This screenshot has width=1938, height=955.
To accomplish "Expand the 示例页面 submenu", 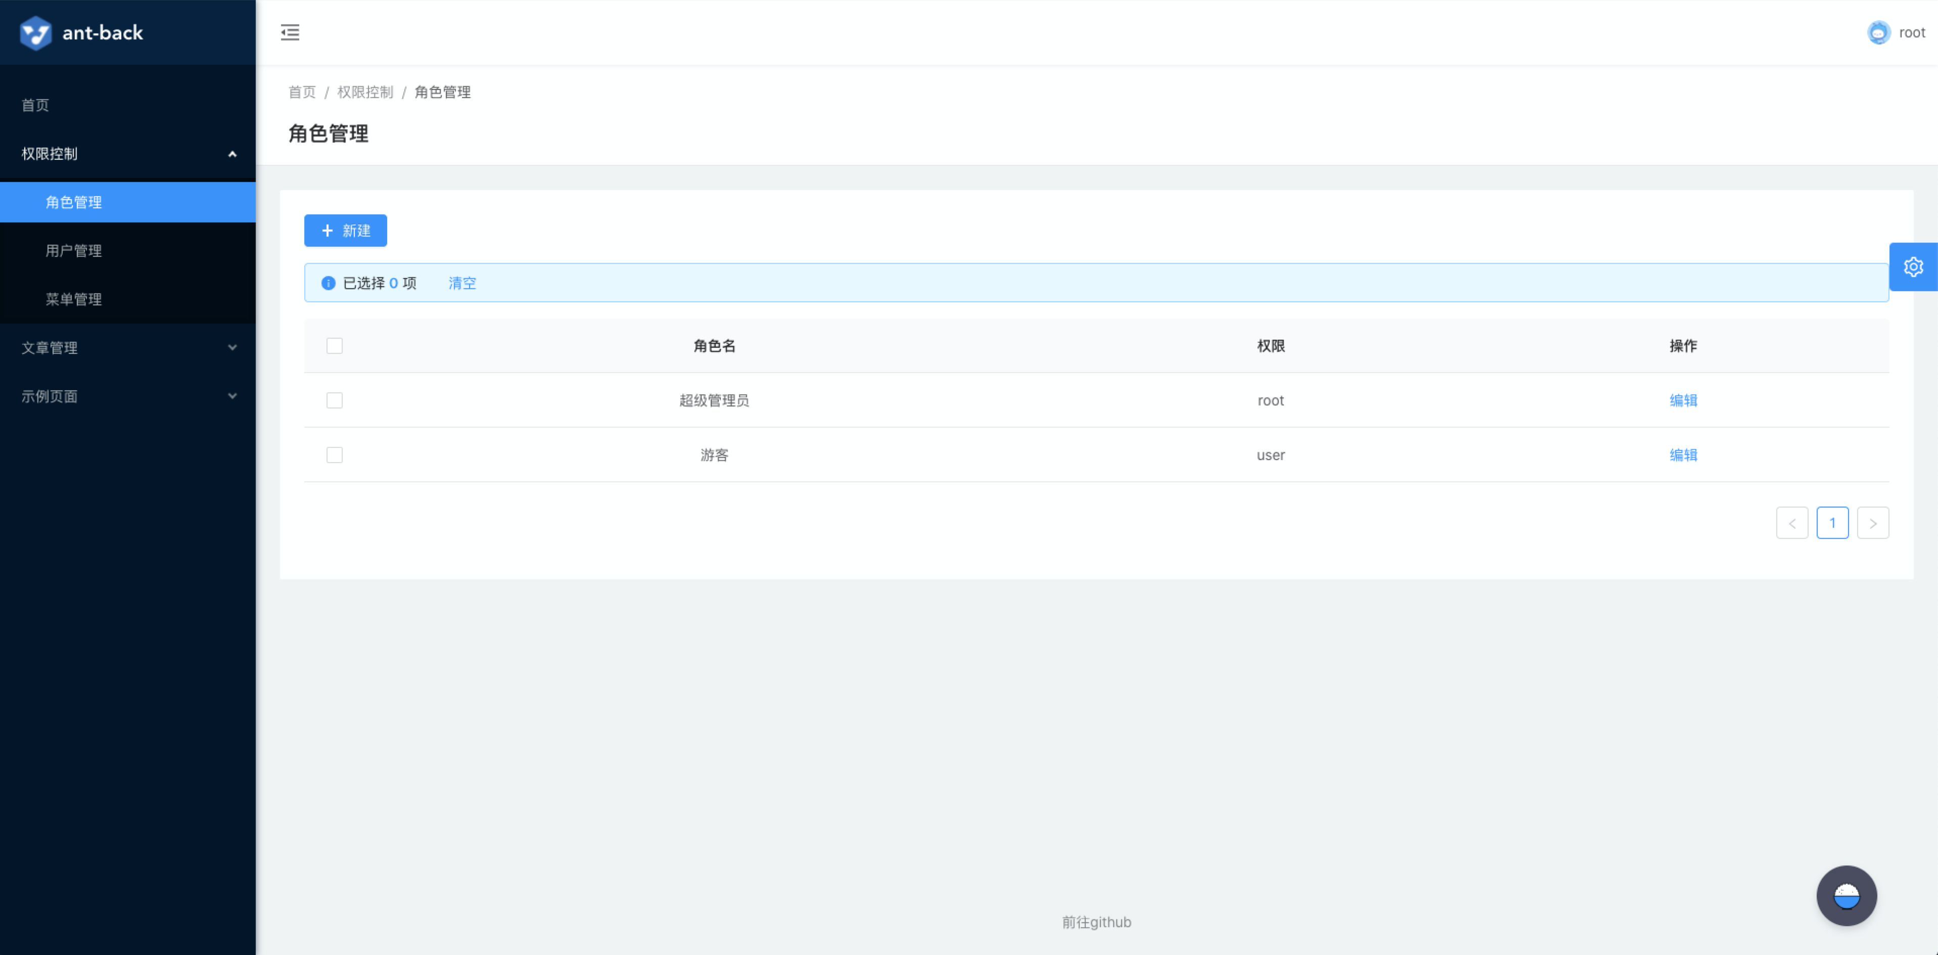I will click(128, 396).
